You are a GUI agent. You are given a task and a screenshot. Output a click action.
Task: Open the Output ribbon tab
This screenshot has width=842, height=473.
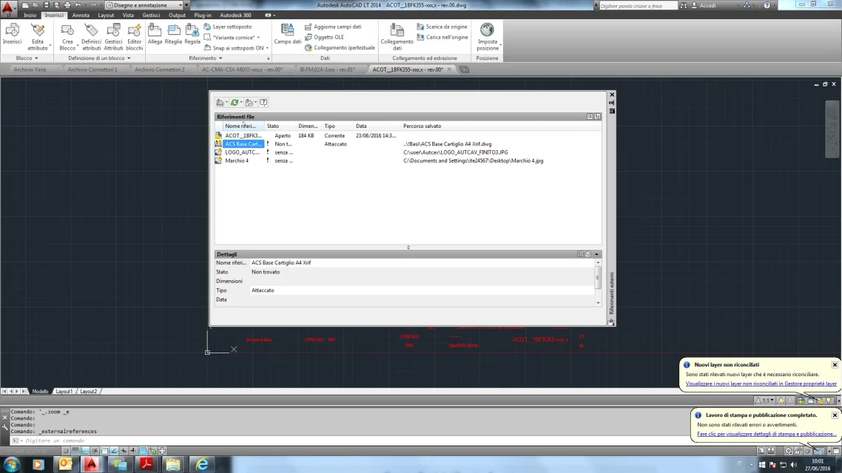pos(177,15)
